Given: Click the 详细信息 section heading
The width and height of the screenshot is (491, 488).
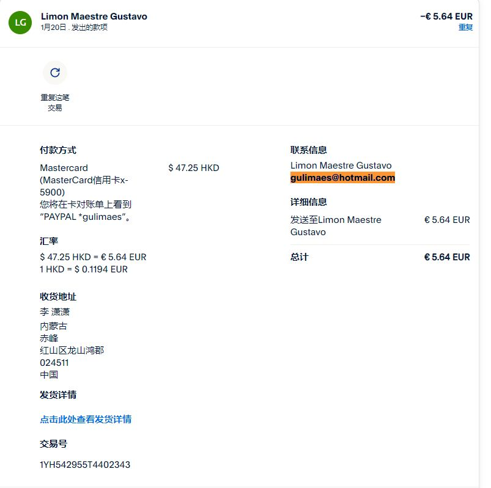Looking at the screenshot, I should [x=308, y=202].
